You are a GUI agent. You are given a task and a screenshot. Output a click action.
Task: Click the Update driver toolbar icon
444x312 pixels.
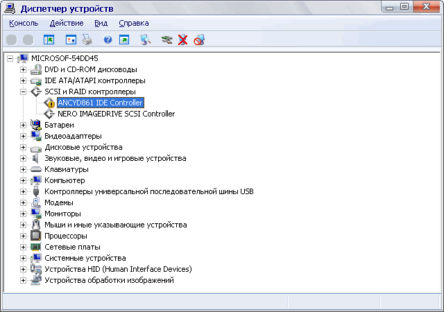(x=166, y=40)
